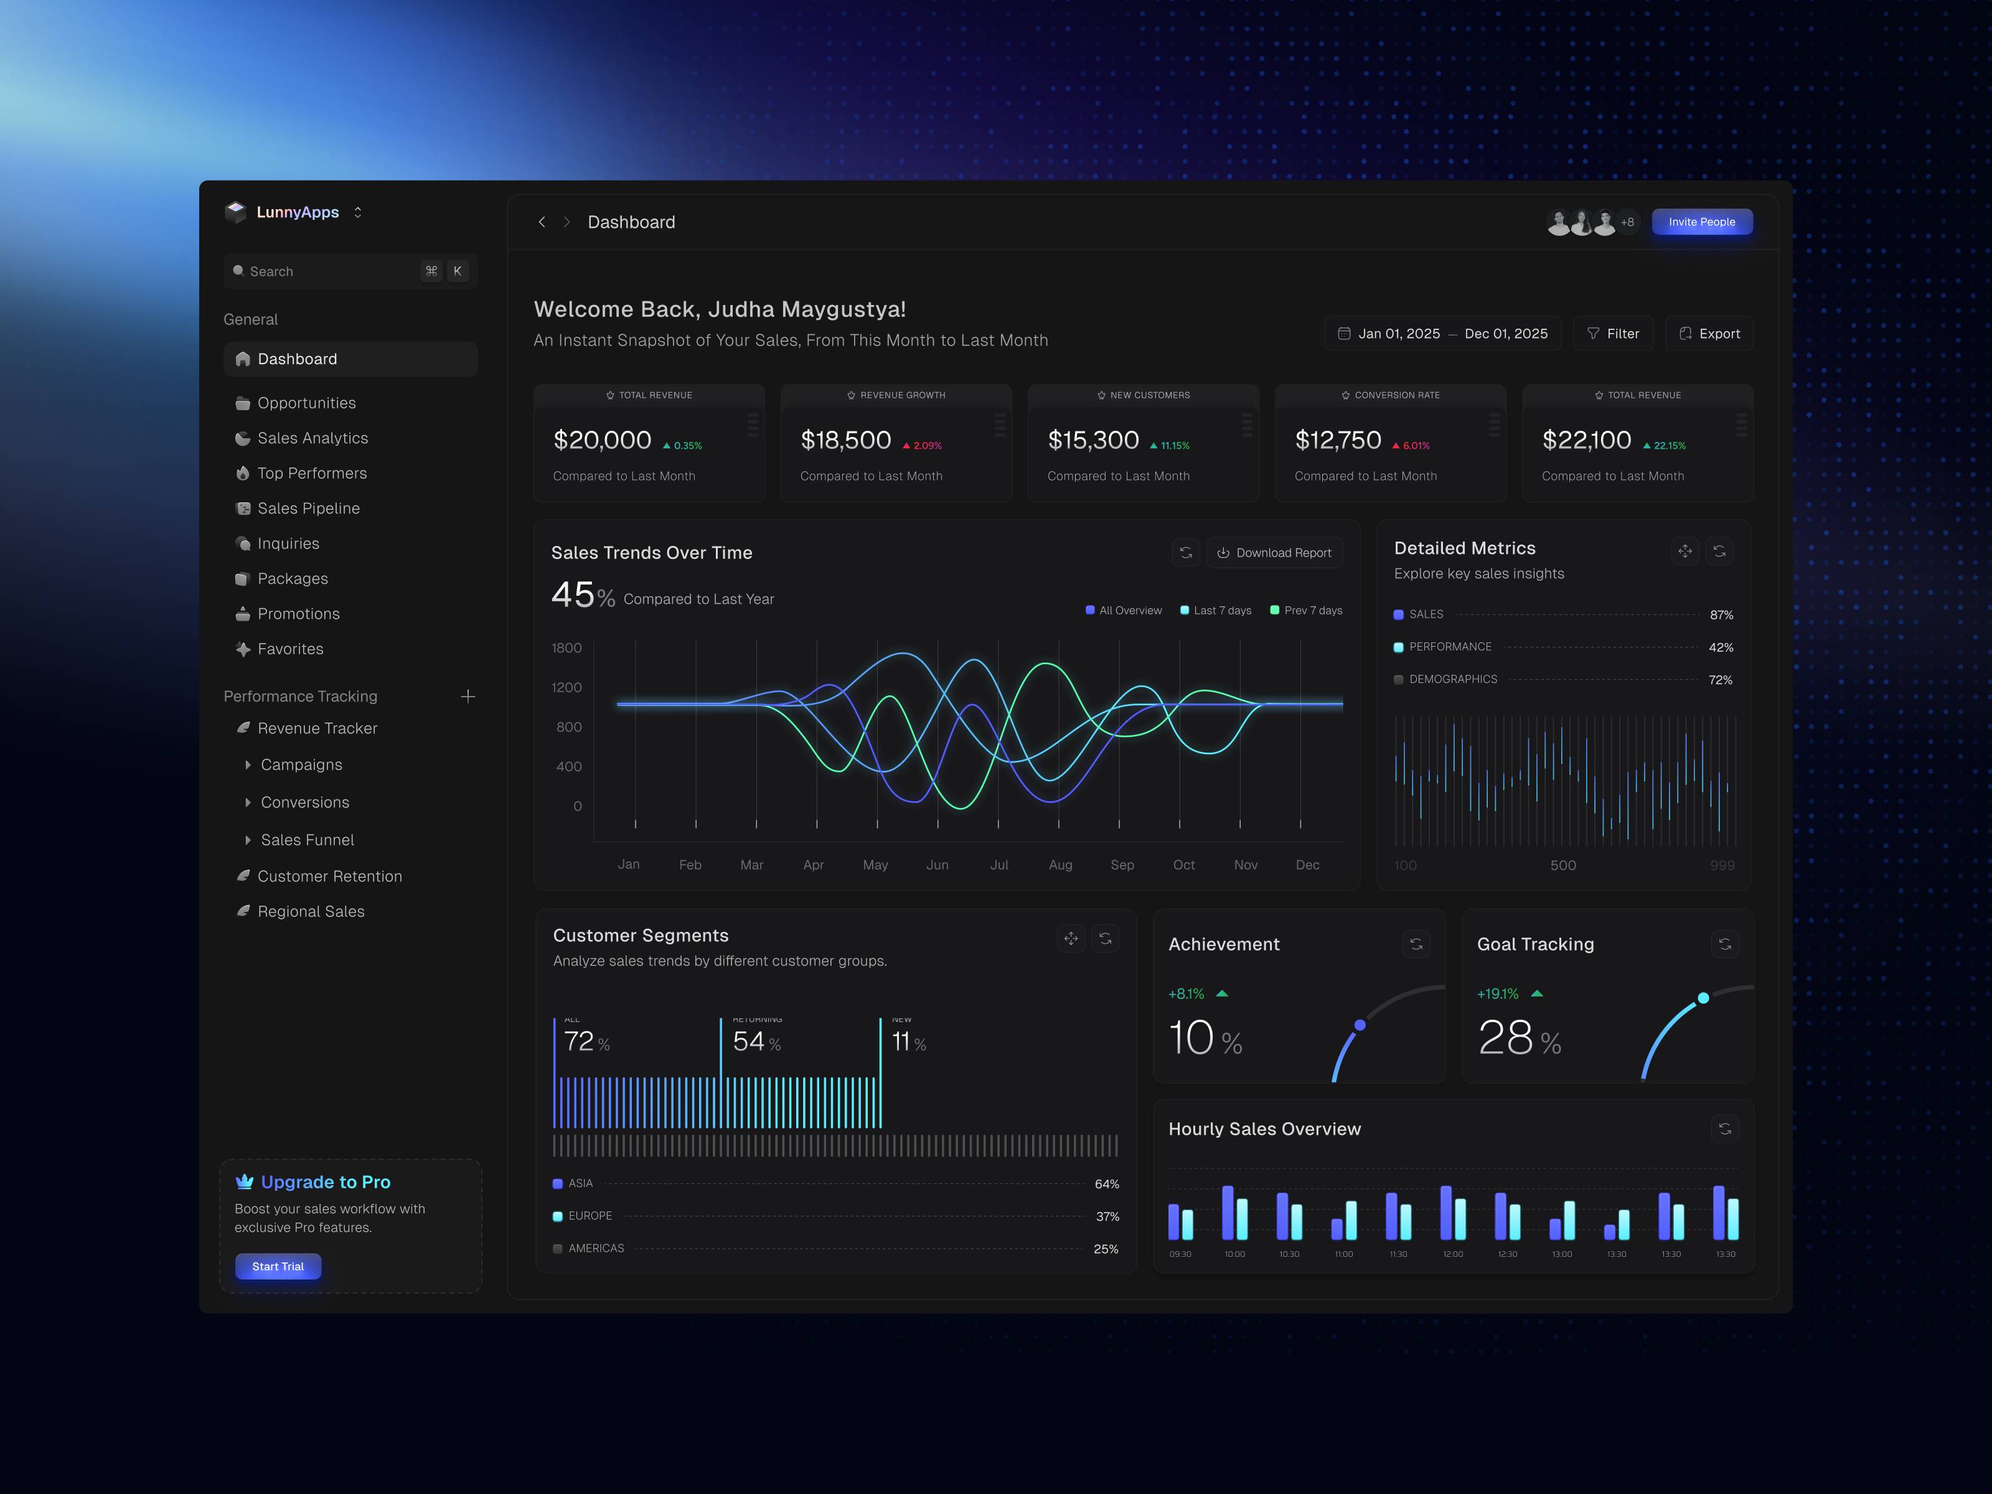Open Sales Pipeline section
Screen dimensions: 1992x1494
coord(308,508)
